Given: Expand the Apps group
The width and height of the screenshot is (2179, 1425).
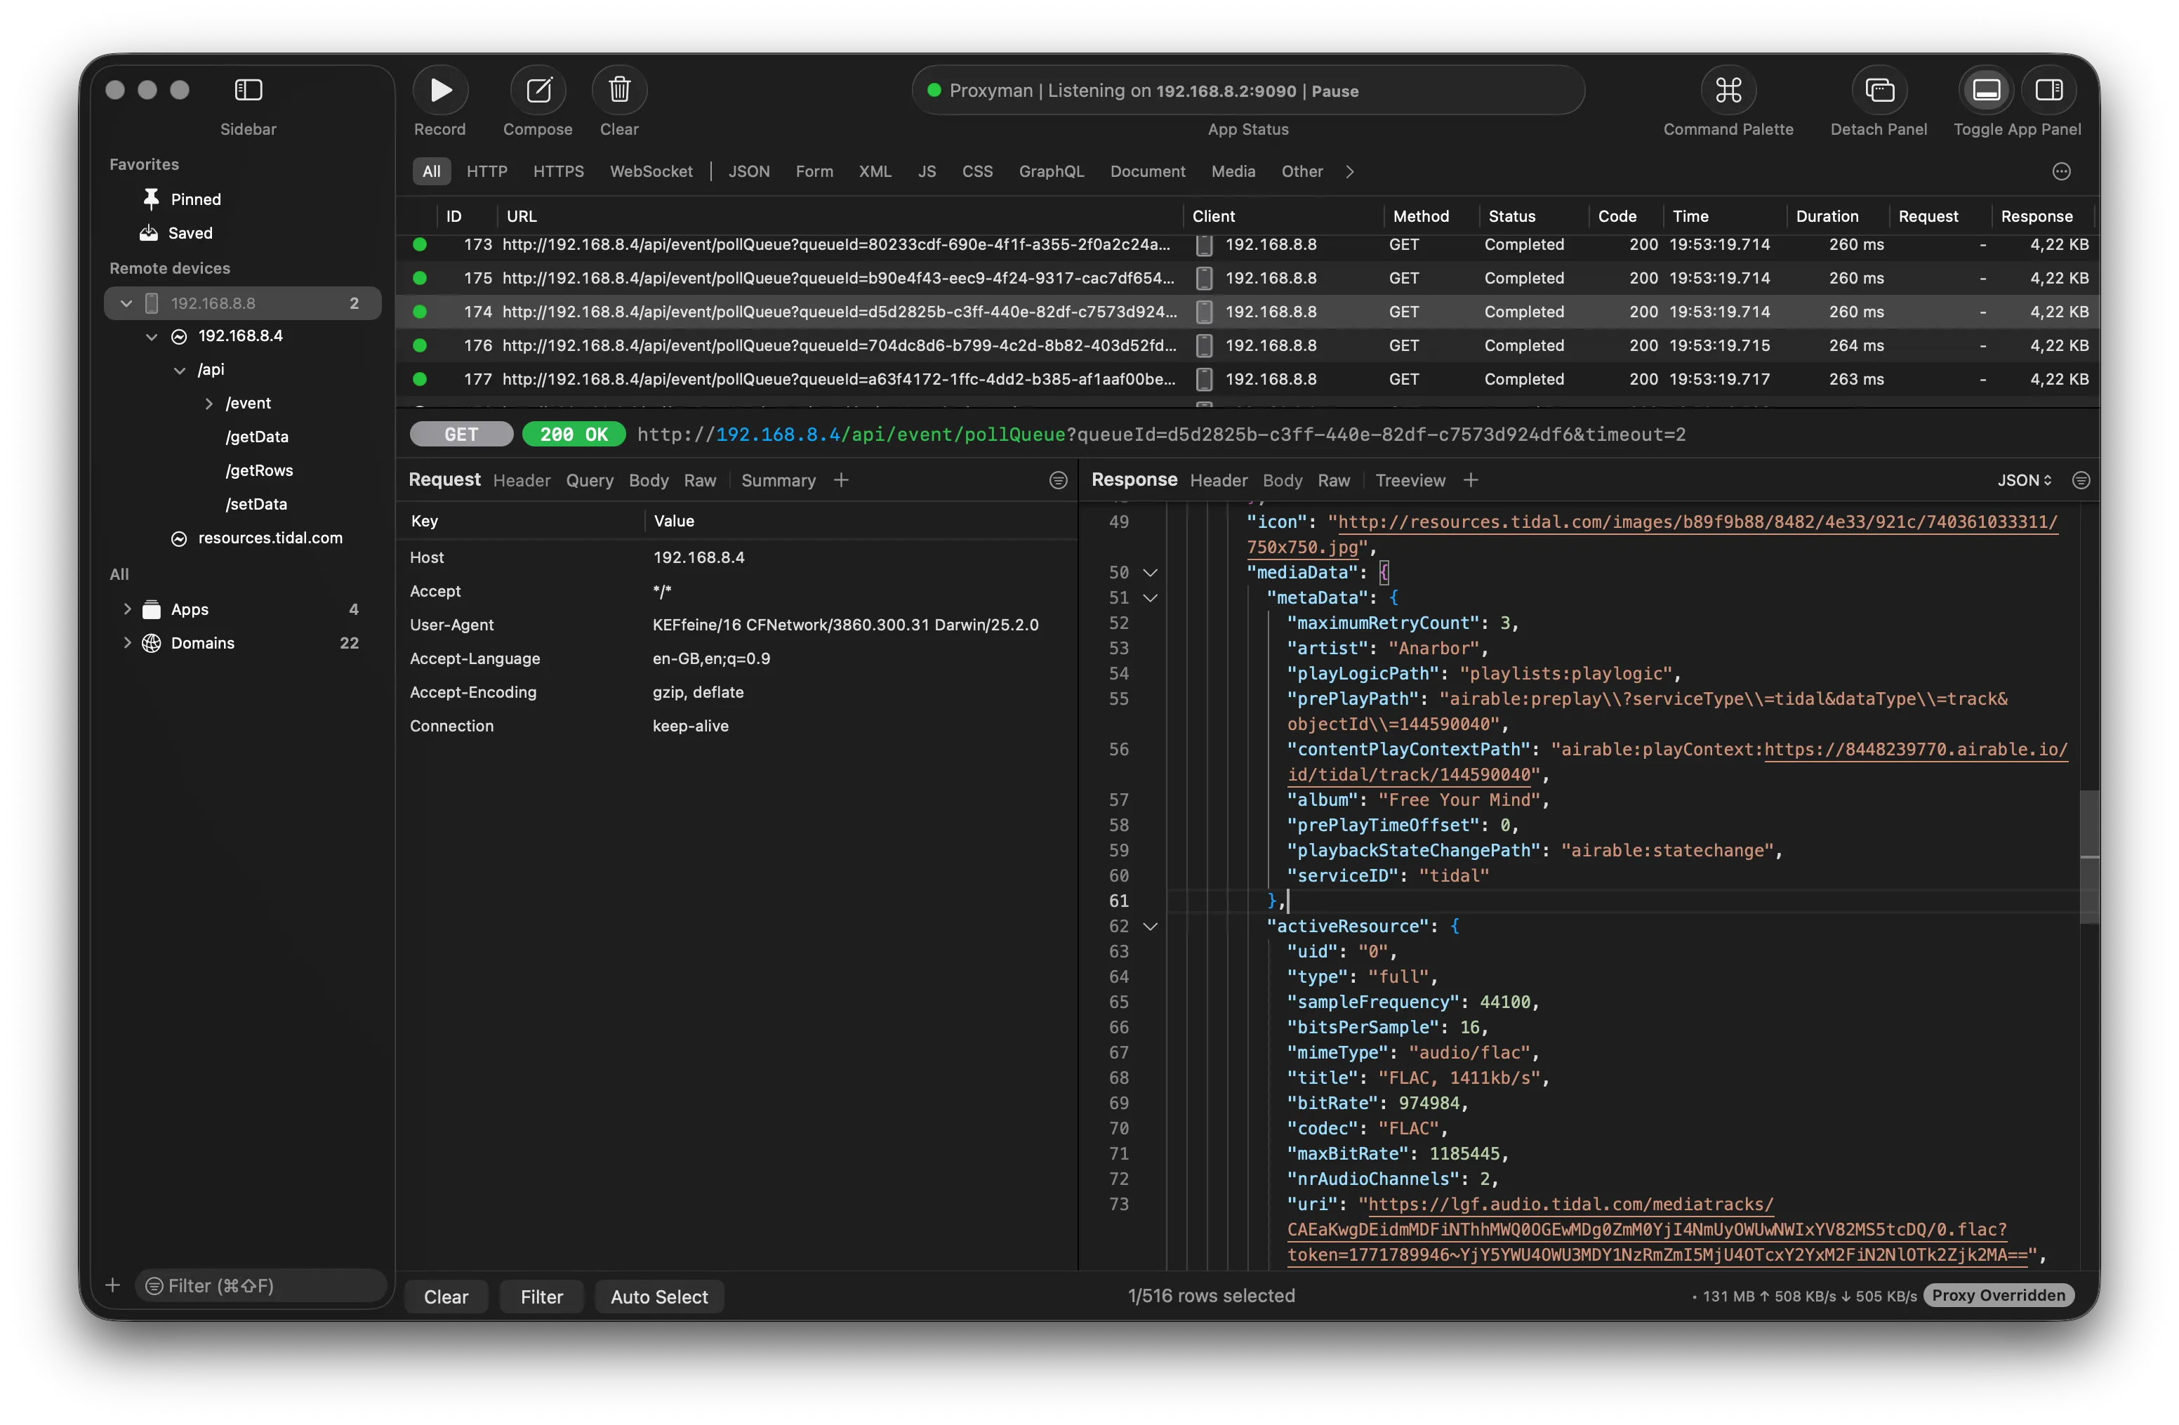Looking at the screenshot, I should pos(127,609).
